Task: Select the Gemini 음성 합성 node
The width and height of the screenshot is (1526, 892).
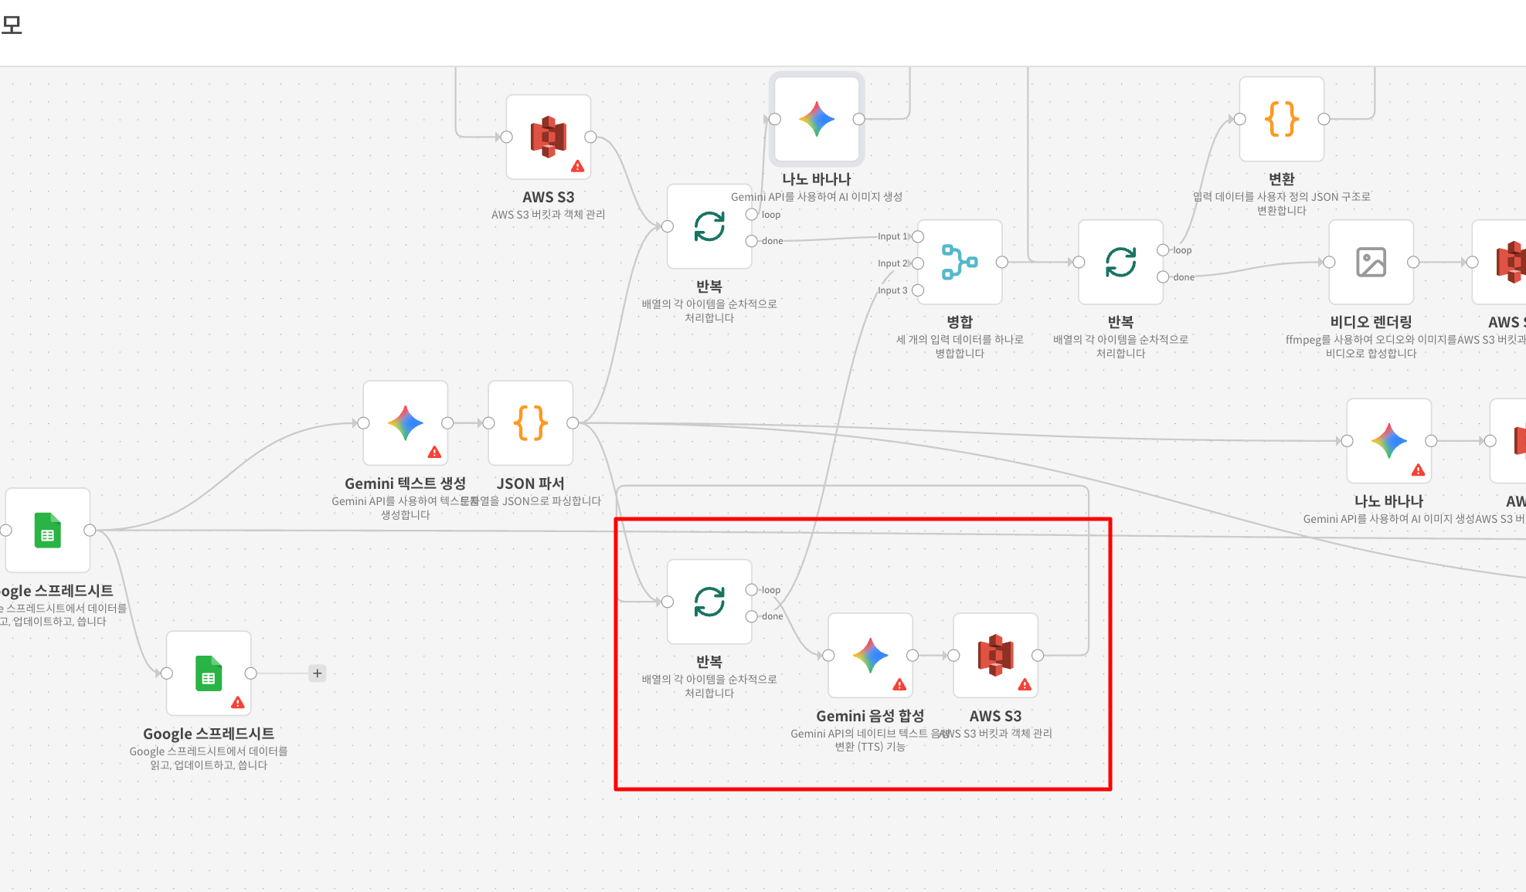Action: pyautogui.click(x=870, y=655)
